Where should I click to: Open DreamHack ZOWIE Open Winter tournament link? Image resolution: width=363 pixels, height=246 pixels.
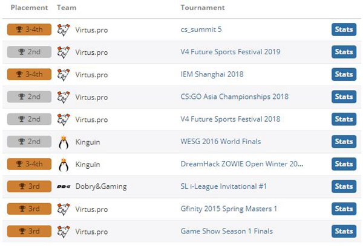[241, 164]
